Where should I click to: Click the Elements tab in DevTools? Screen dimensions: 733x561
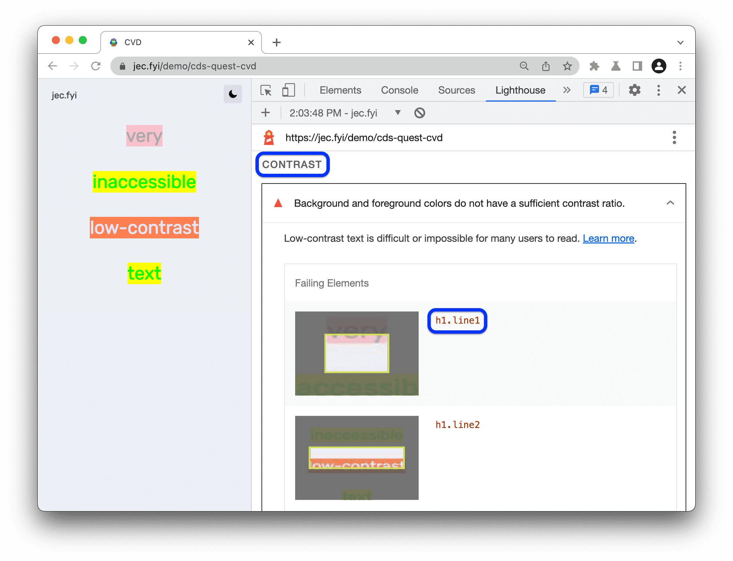[x=340, y=91]
